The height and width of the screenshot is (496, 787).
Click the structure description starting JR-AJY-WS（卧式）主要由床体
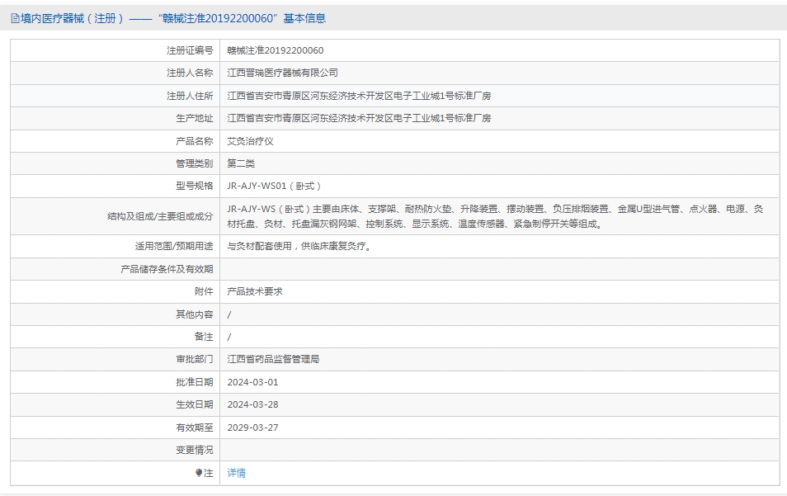pos(496,216)
